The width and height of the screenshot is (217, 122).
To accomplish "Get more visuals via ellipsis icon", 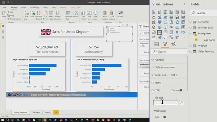I will click(x=183, y=37).
